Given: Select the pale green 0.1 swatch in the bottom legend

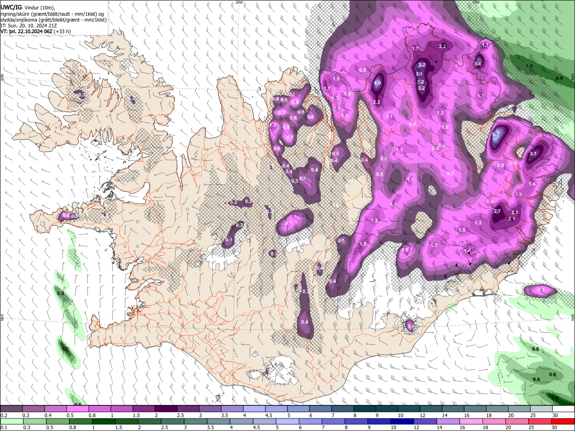Looking at the screenshot, I should point(12,421).
